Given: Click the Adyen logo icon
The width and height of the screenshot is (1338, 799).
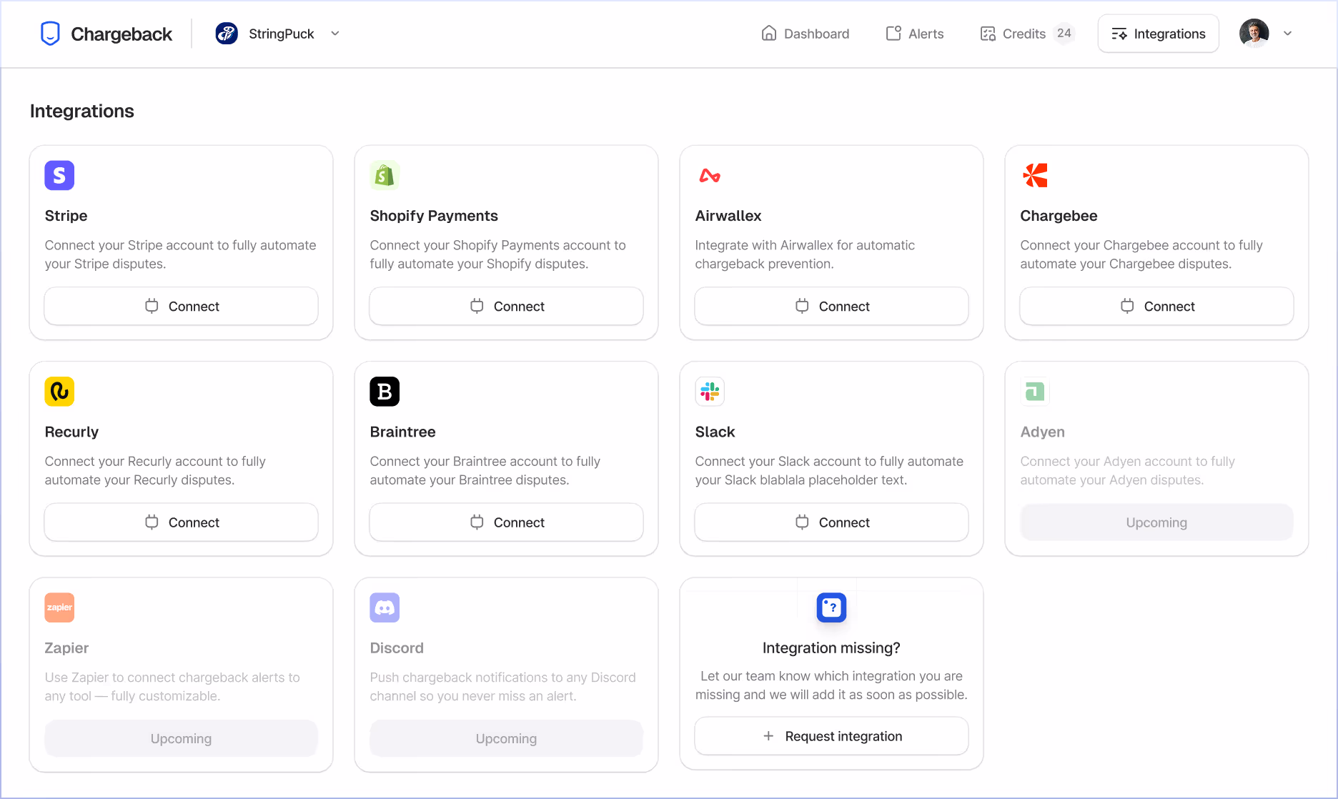Looking at the screenshot, I should coord(1035,392).
